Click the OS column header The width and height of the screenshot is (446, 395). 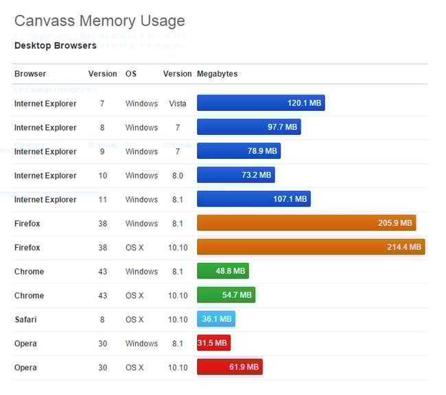pyautogui.click(x=131, y=74)
